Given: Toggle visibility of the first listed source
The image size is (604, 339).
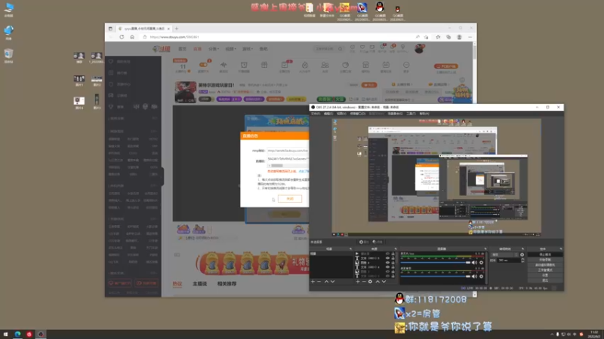Looking at the screenshot, I should 387,254.
